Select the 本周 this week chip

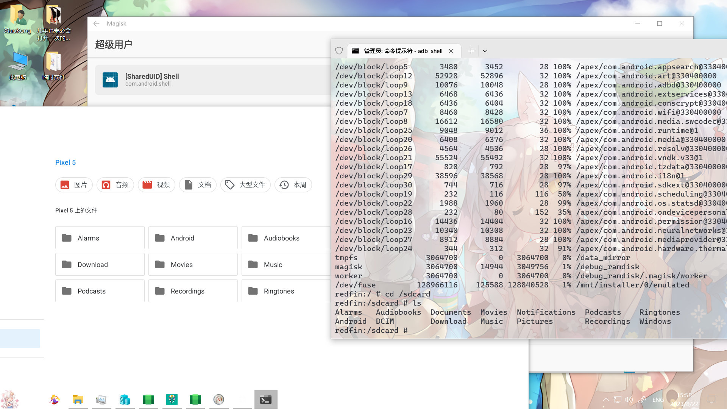point(293,185)
